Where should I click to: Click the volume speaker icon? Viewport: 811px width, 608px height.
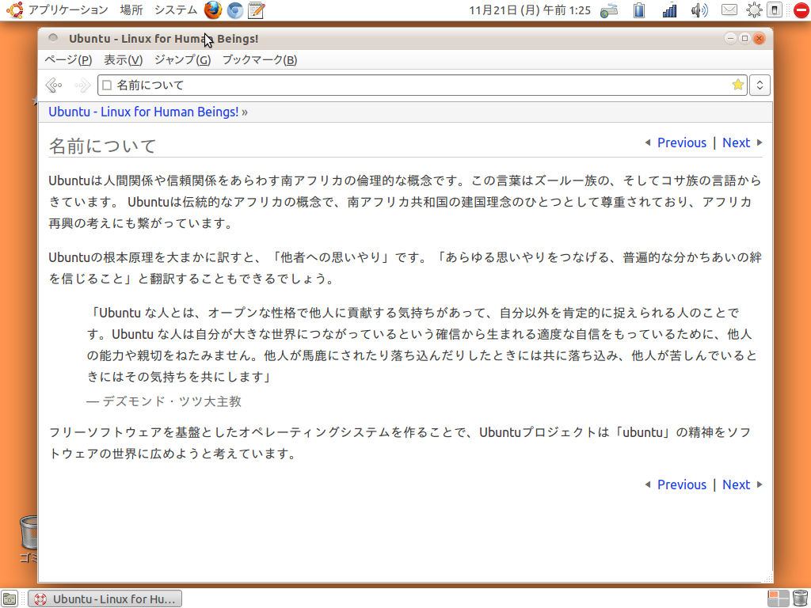click(699, 10)
